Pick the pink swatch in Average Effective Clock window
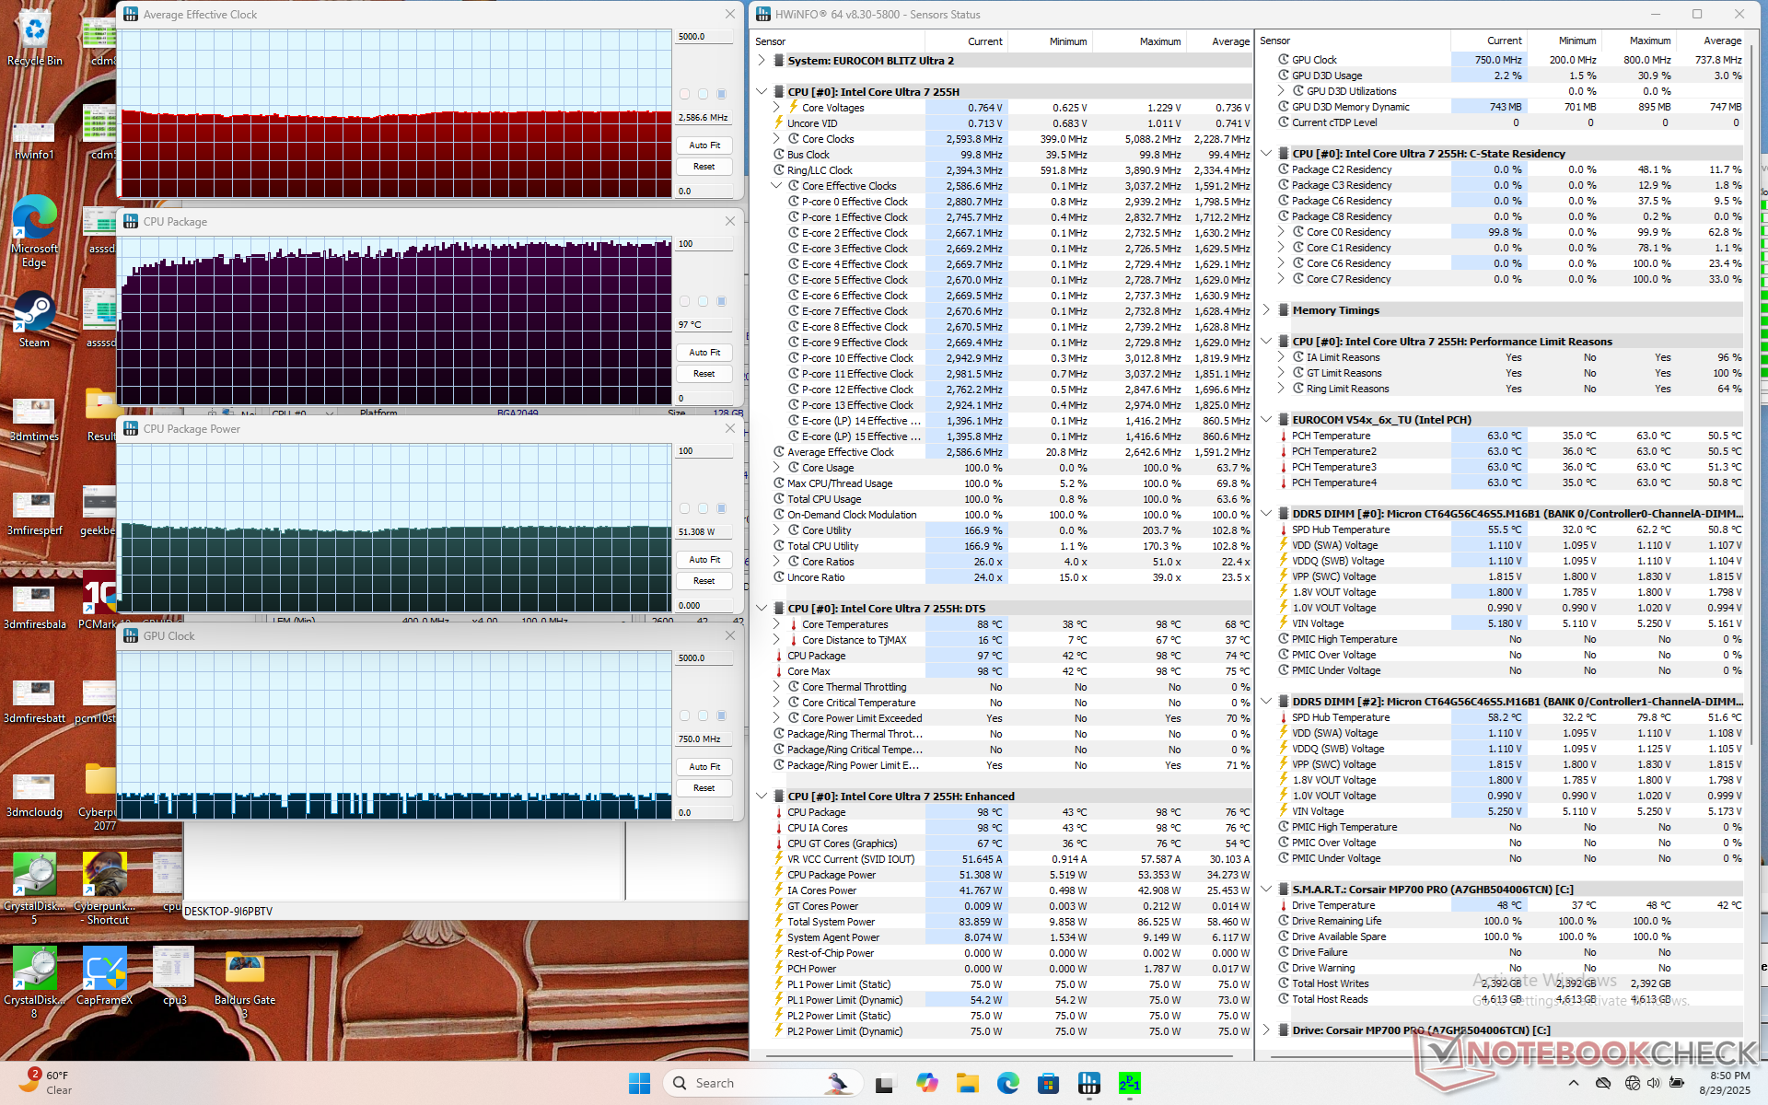The height and width of the screenshot is (1105, 1768). point(684,94)
